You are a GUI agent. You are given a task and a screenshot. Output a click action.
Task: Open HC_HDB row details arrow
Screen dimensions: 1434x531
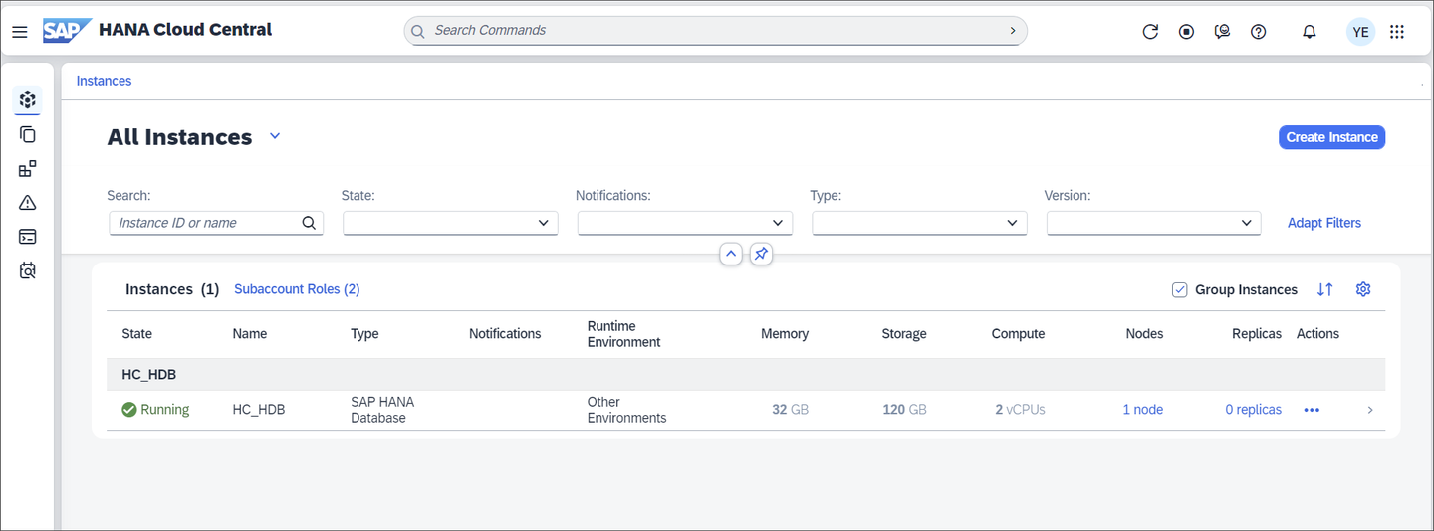pyautogui.click(x=1370, y=410)
